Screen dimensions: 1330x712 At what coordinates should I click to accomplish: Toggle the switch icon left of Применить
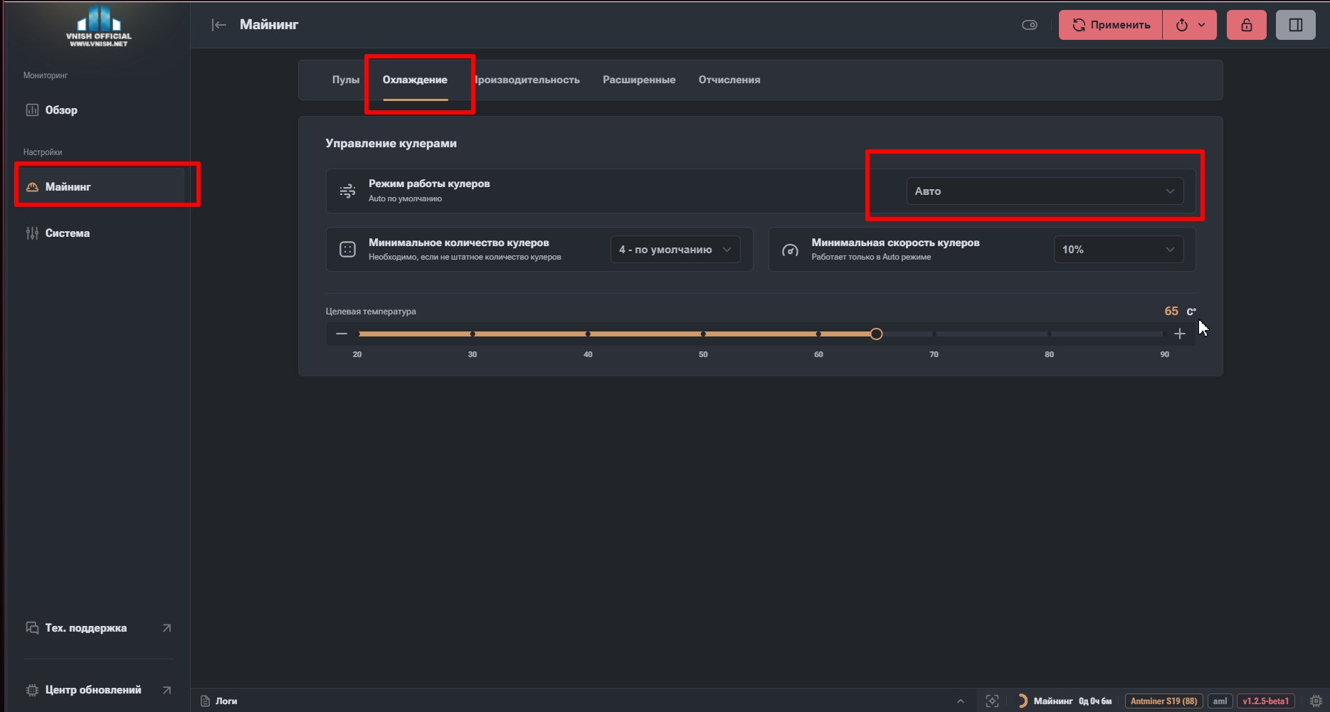tap(1030, 25)
